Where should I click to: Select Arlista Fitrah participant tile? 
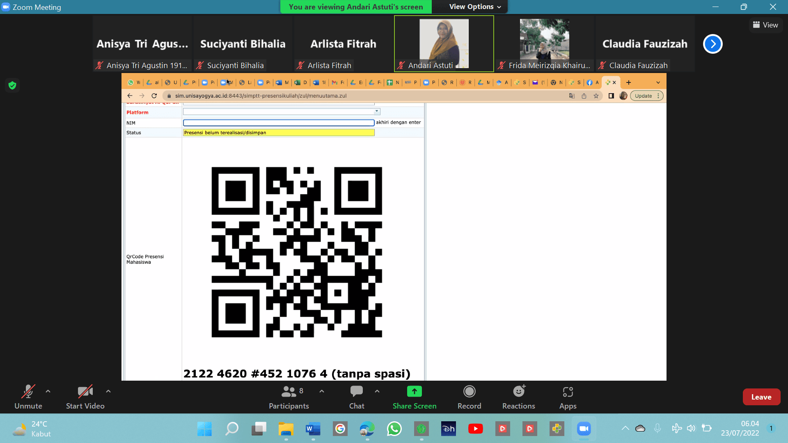coord(344,43)
